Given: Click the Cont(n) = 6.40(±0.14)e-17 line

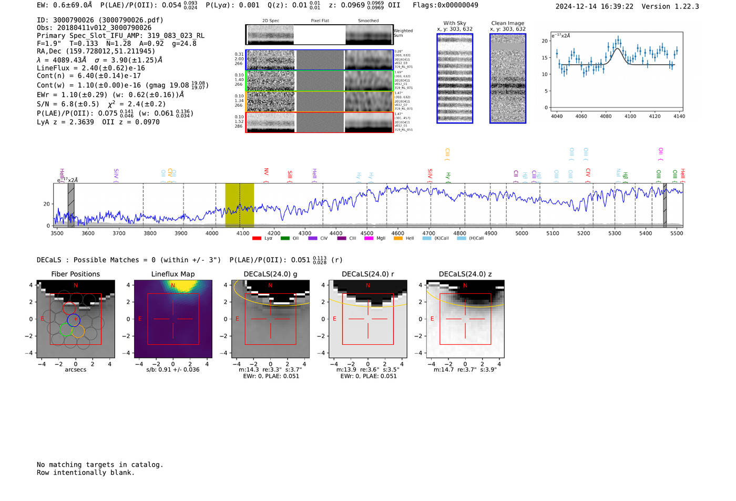Looking at the screenshot, I should [x=89, y=76].
